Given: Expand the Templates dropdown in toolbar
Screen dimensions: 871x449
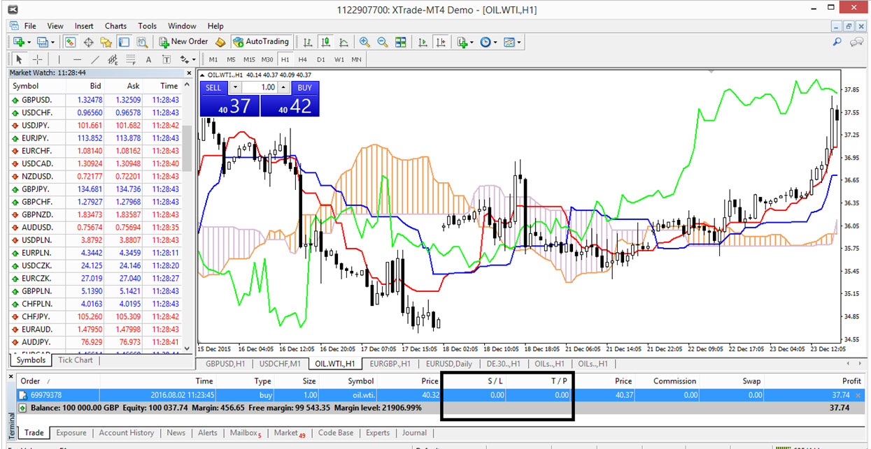Looking at the screenshot, I should 519,42.
